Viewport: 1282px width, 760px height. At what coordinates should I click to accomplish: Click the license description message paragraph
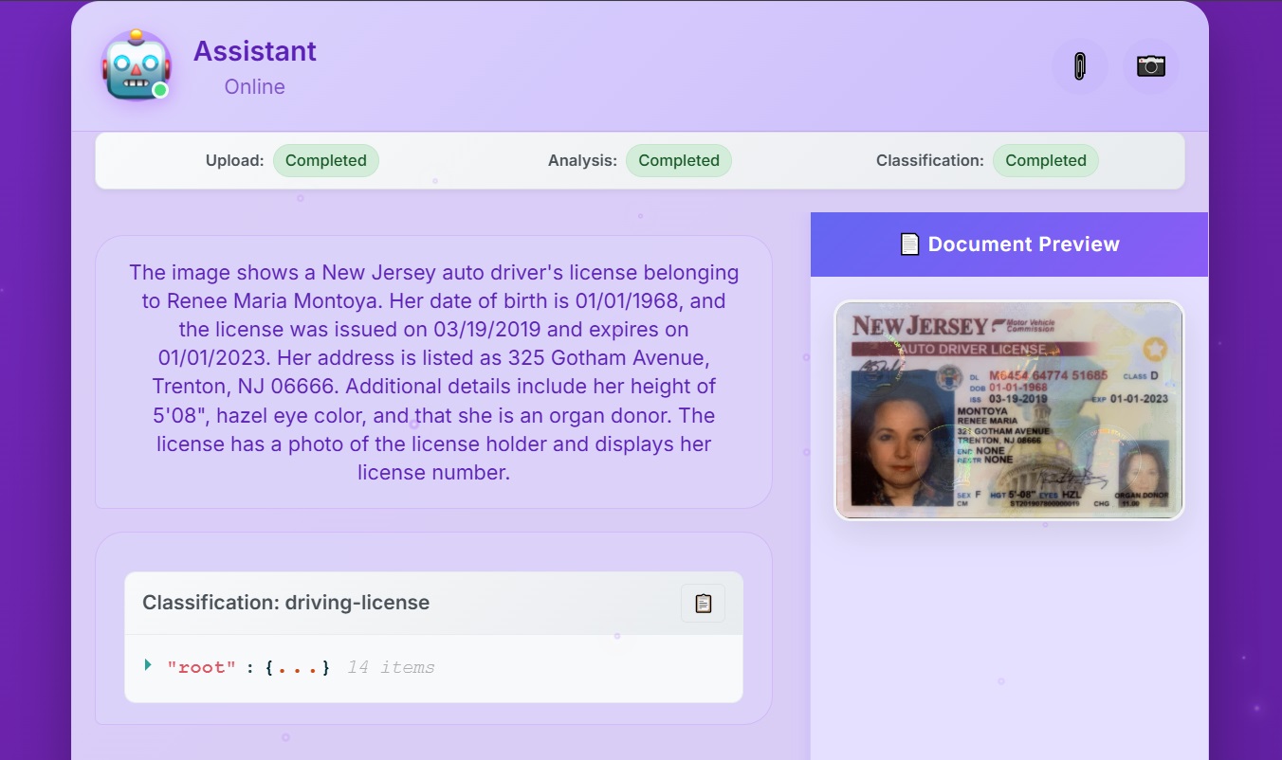click(433, 372)
